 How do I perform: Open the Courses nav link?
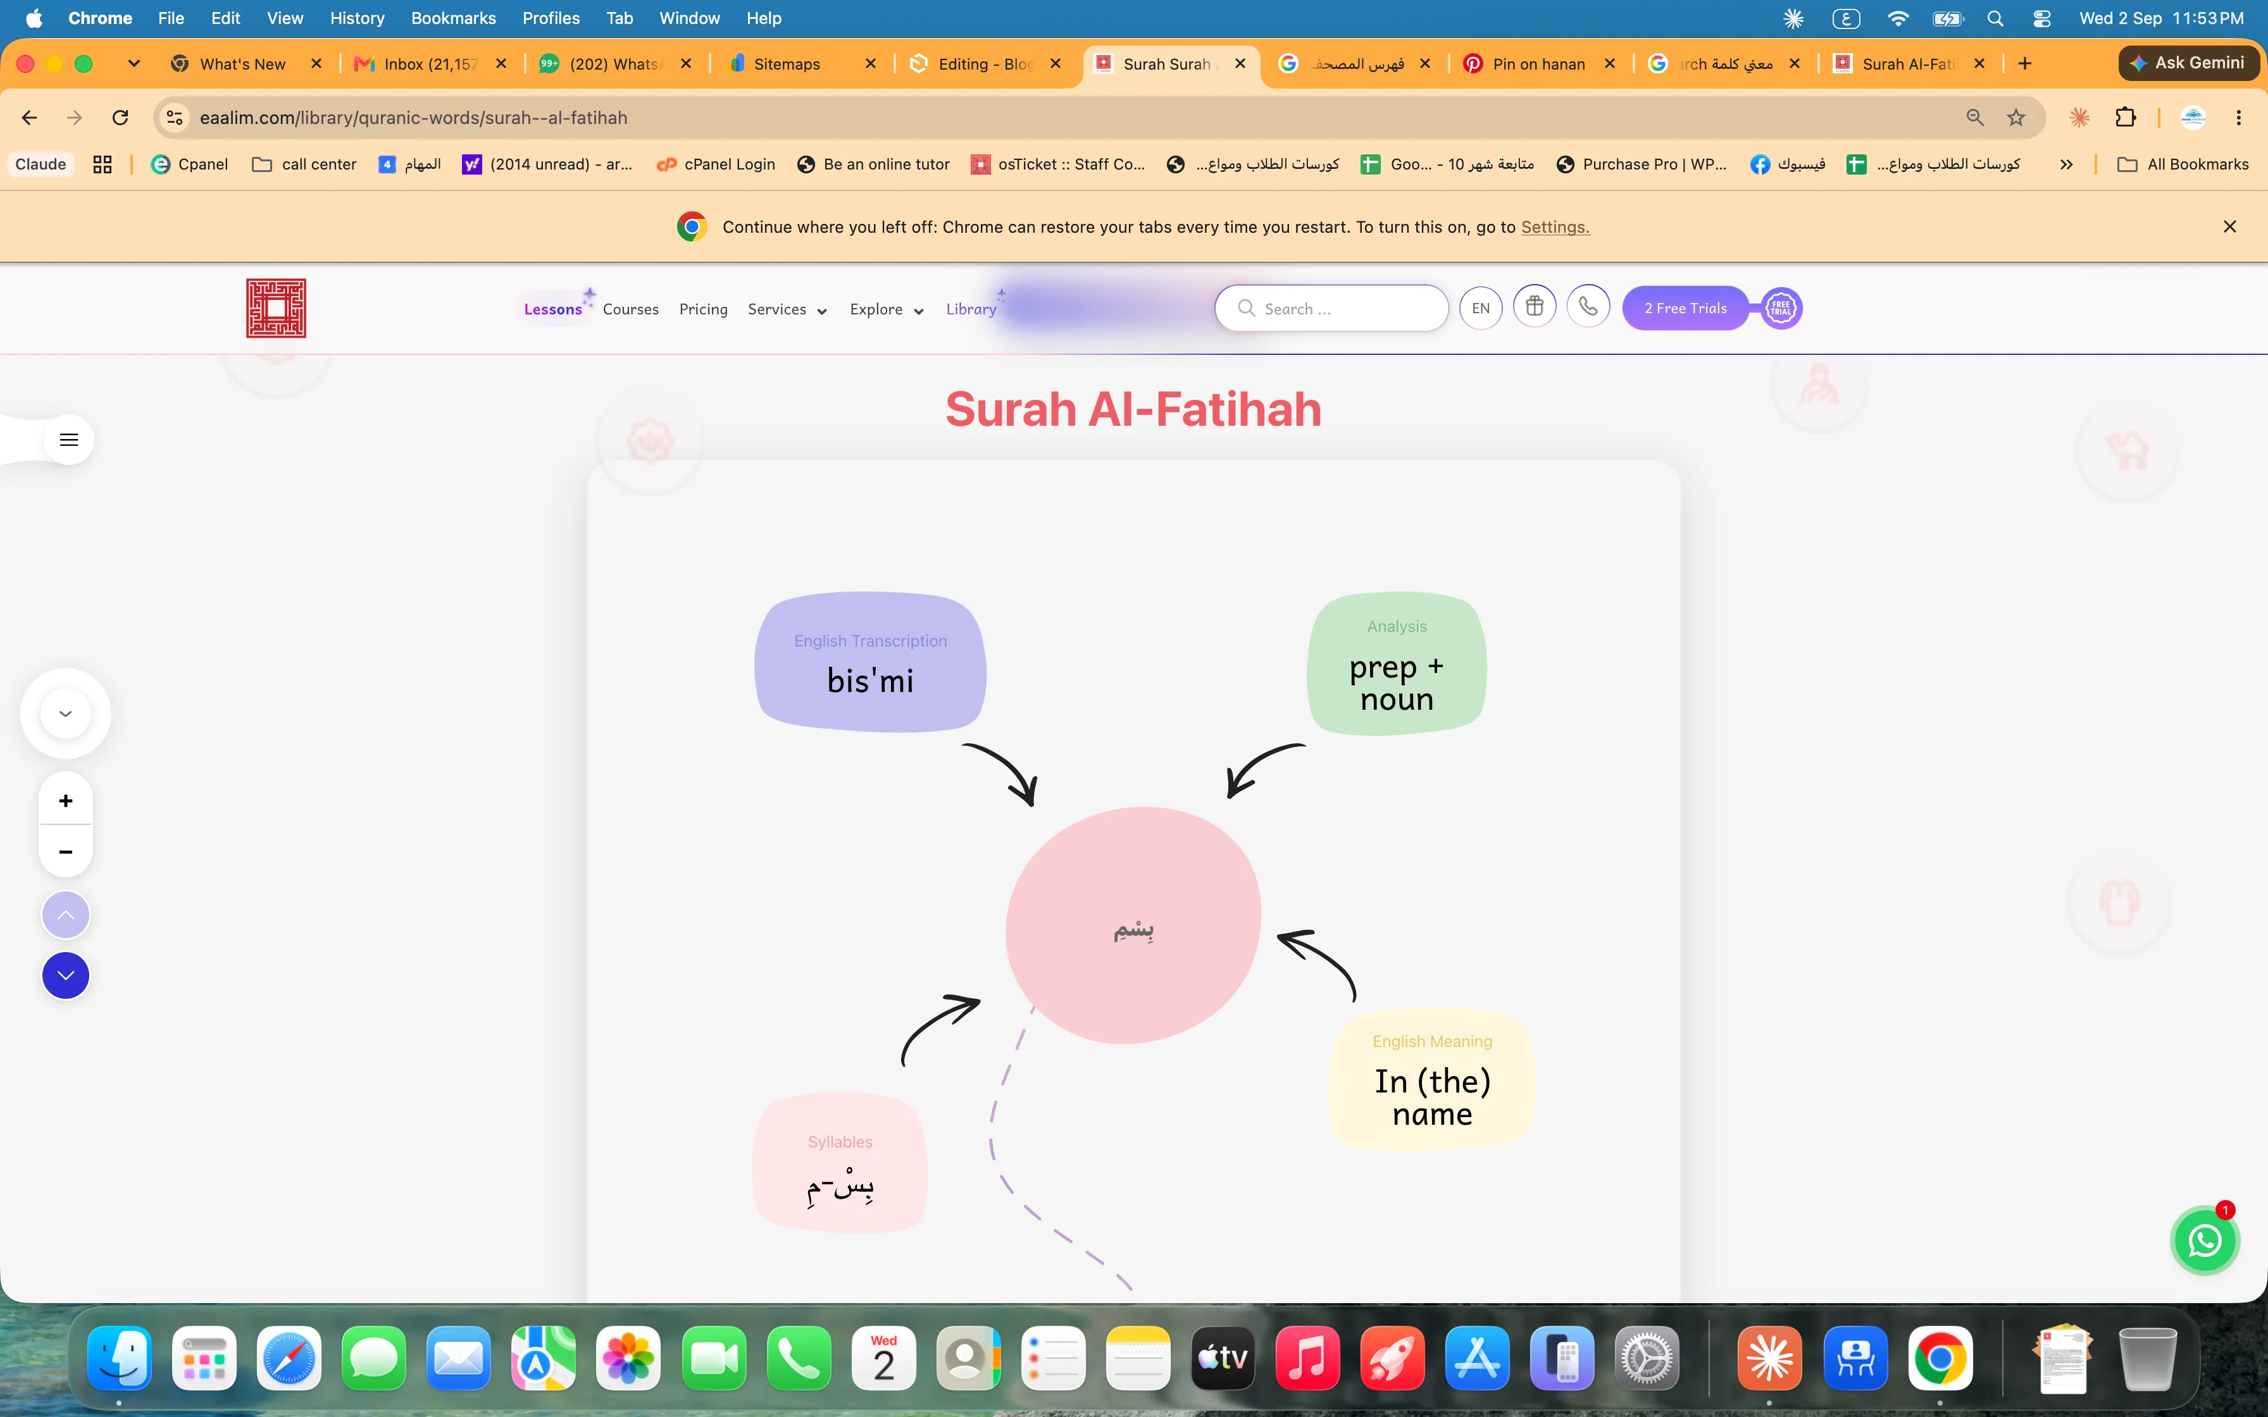coord(631,309)
